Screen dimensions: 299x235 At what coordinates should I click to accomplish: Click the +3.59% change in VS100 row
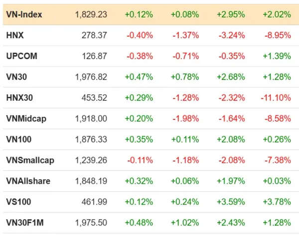point(231,202)
